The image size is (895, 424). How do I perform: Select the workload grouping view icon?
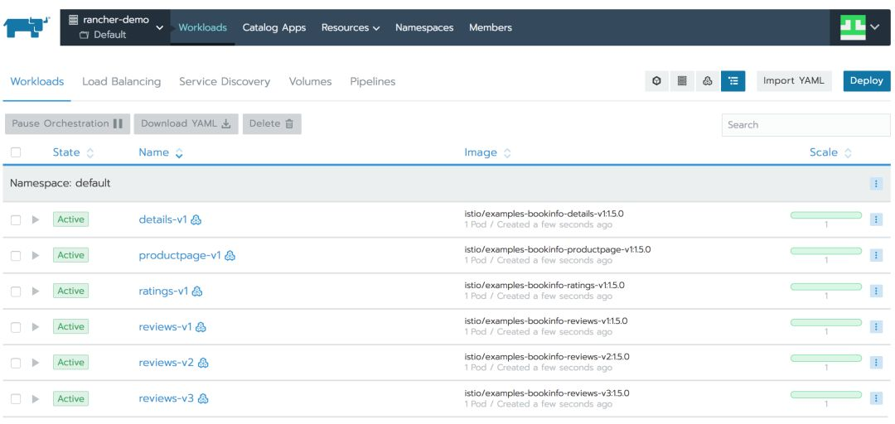pyautogui.click(x=708, y=81)
